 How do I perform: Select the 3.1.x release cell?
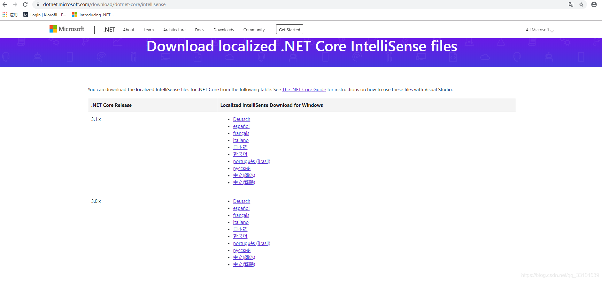pos(152,153)
